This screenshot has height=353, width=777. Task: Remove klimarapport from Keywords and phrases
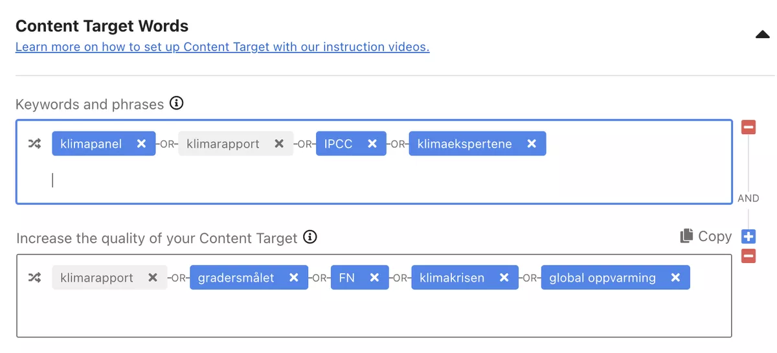[279, 144]
